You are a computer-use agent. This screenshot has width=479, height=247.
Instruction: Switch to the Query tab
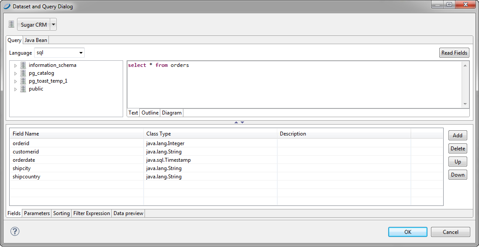(x=14, y=40)
